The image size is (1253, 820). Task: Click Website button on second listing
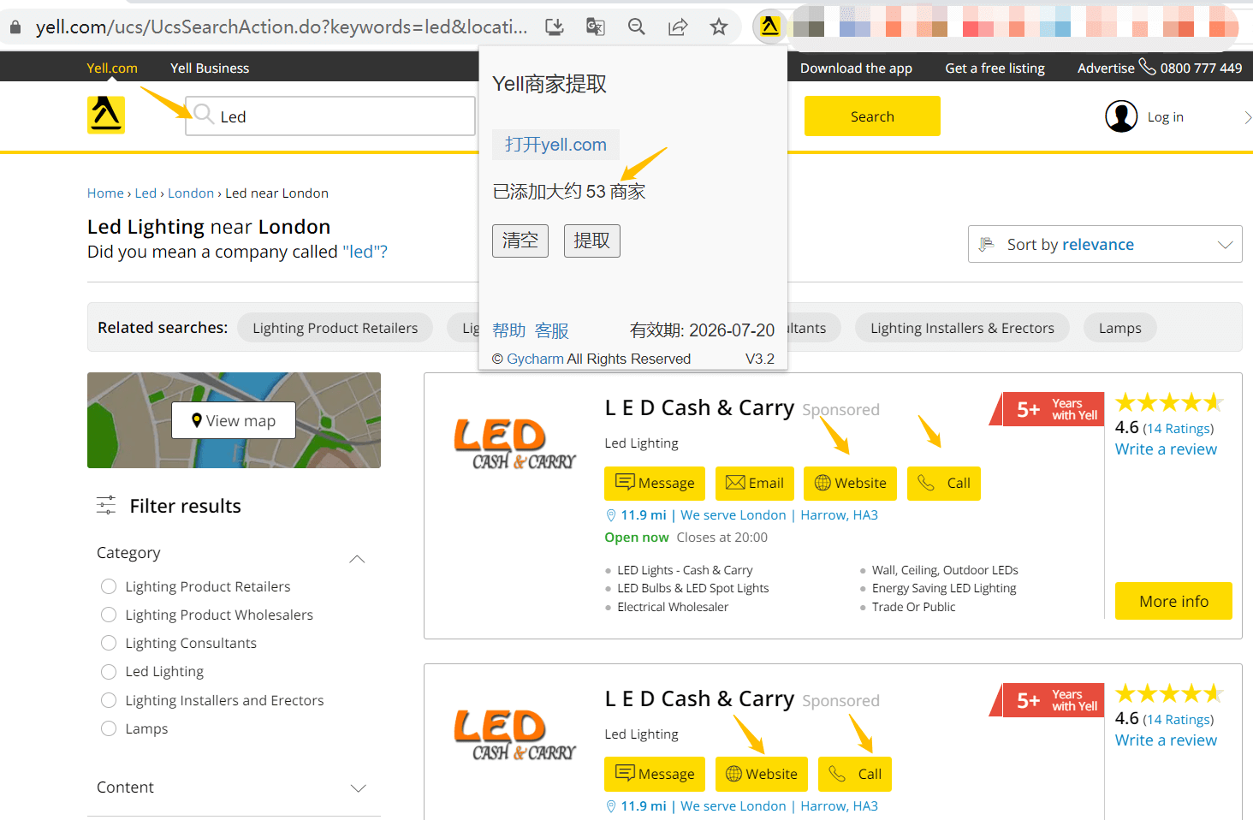pyautogui.click(x=762, y=774)
